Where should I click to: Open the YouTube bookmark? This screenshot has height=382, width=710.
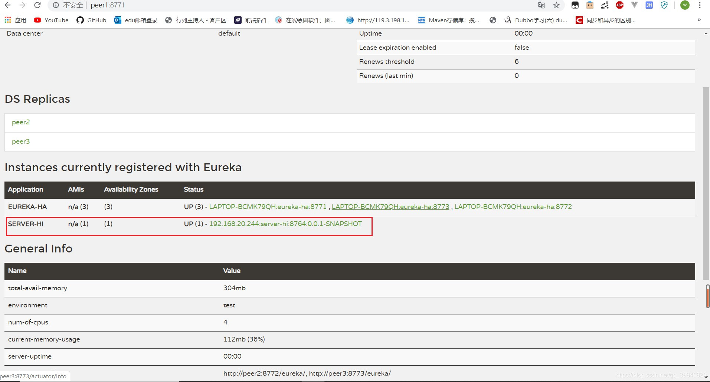(x=51, y=20)
